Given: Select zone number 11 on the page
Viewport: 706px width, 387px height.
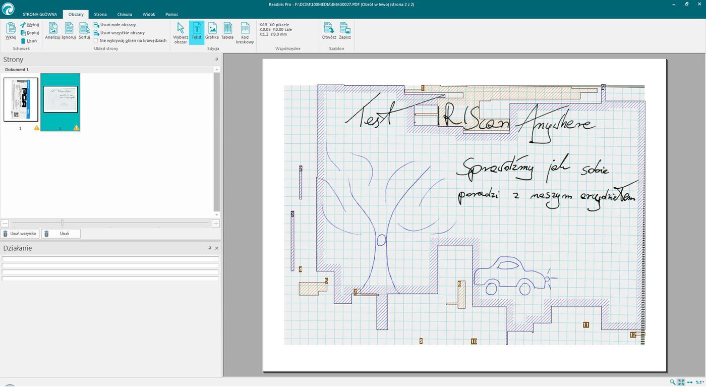Looking at the screenshot, I should [586, 325].
